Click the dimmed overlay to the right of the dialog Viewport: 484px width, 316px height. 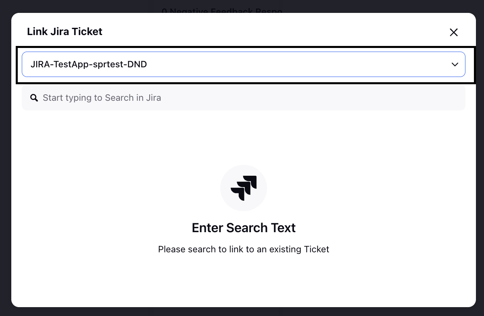(480, 161)
